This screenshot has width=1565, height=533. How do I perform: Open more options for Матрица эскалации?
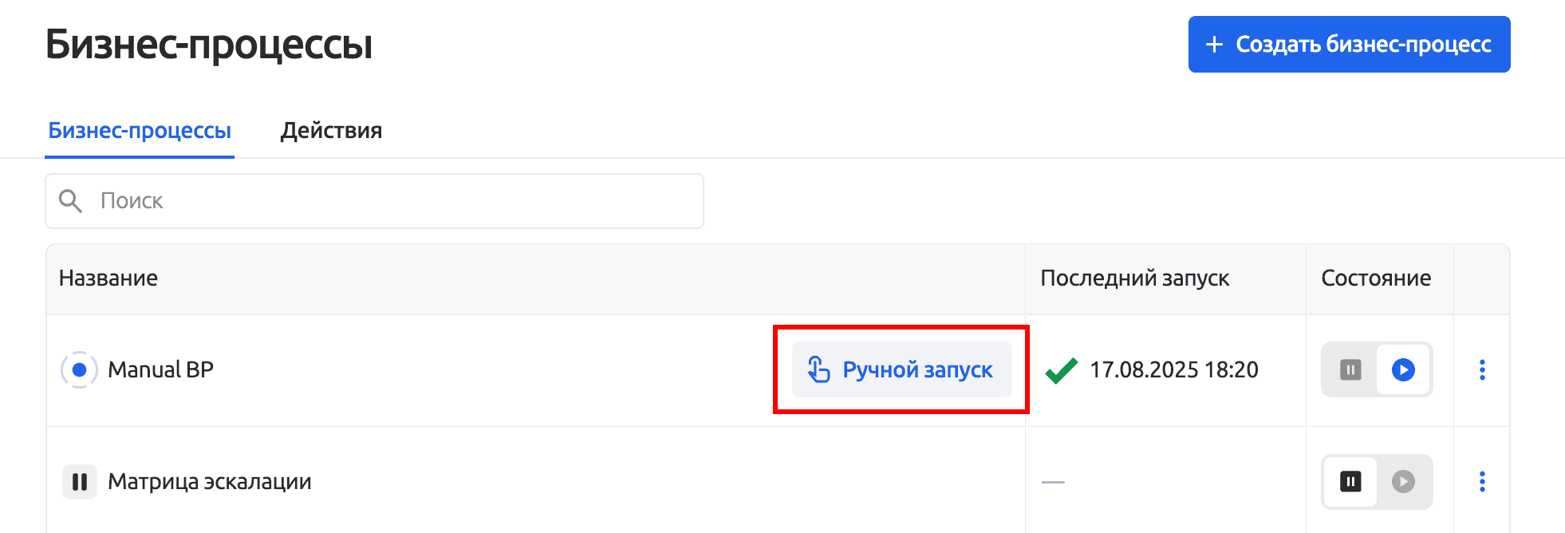[x=1482, y=482]
